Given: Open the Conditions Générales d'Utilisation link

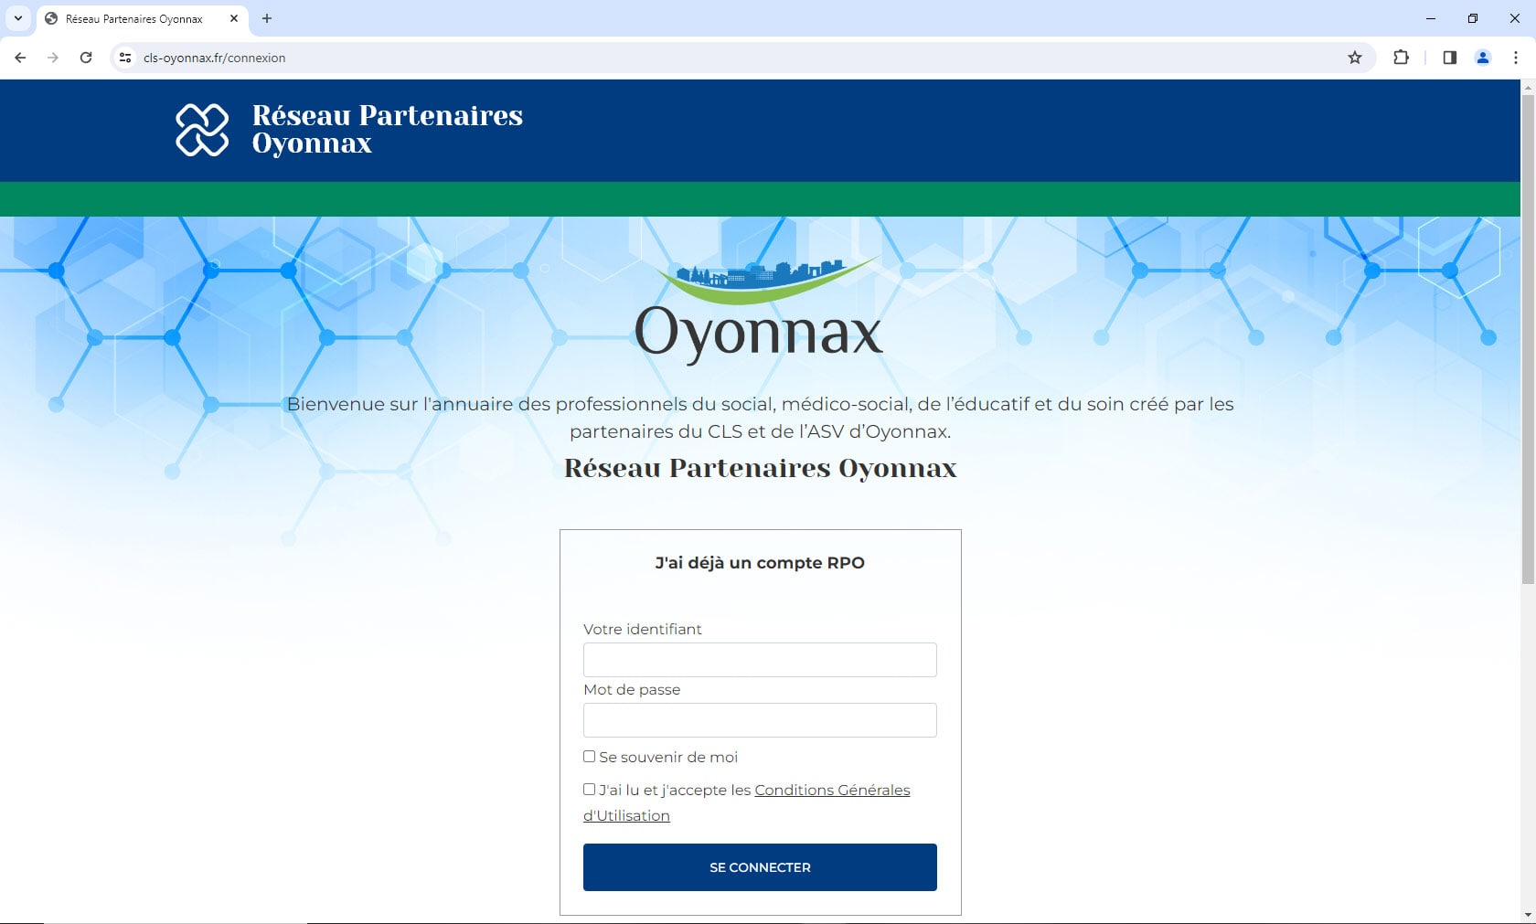Looking at the screenshot, I should (831, 790).
